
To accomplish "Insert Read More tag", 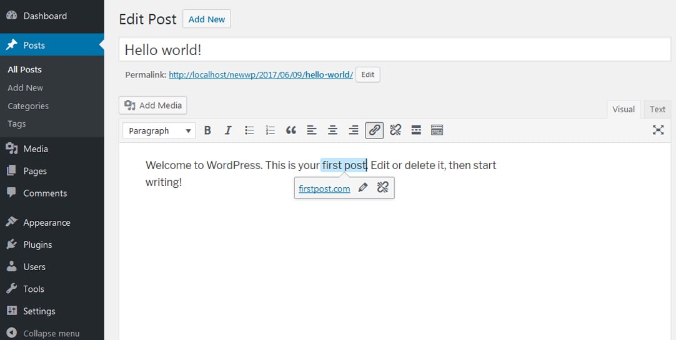I will (416, 130).
